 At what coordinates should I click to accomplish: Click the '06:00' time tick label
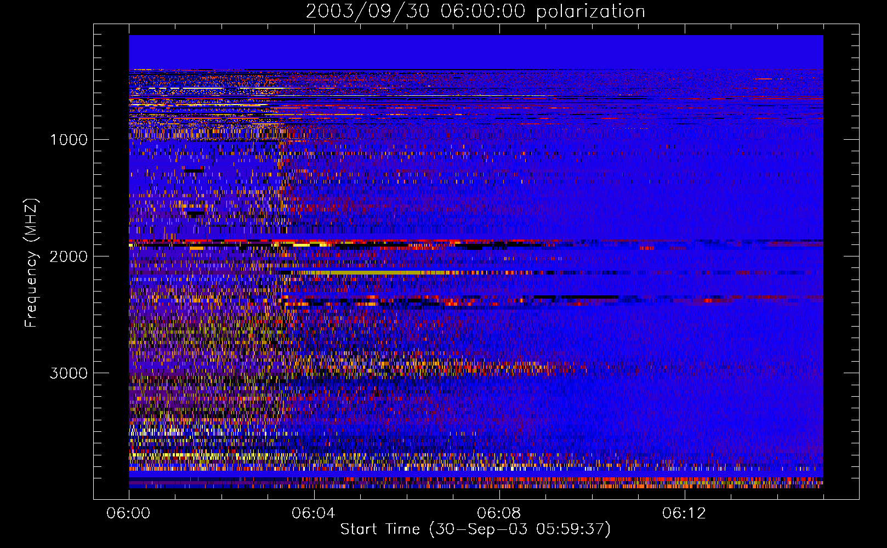(x=128, y=513)
